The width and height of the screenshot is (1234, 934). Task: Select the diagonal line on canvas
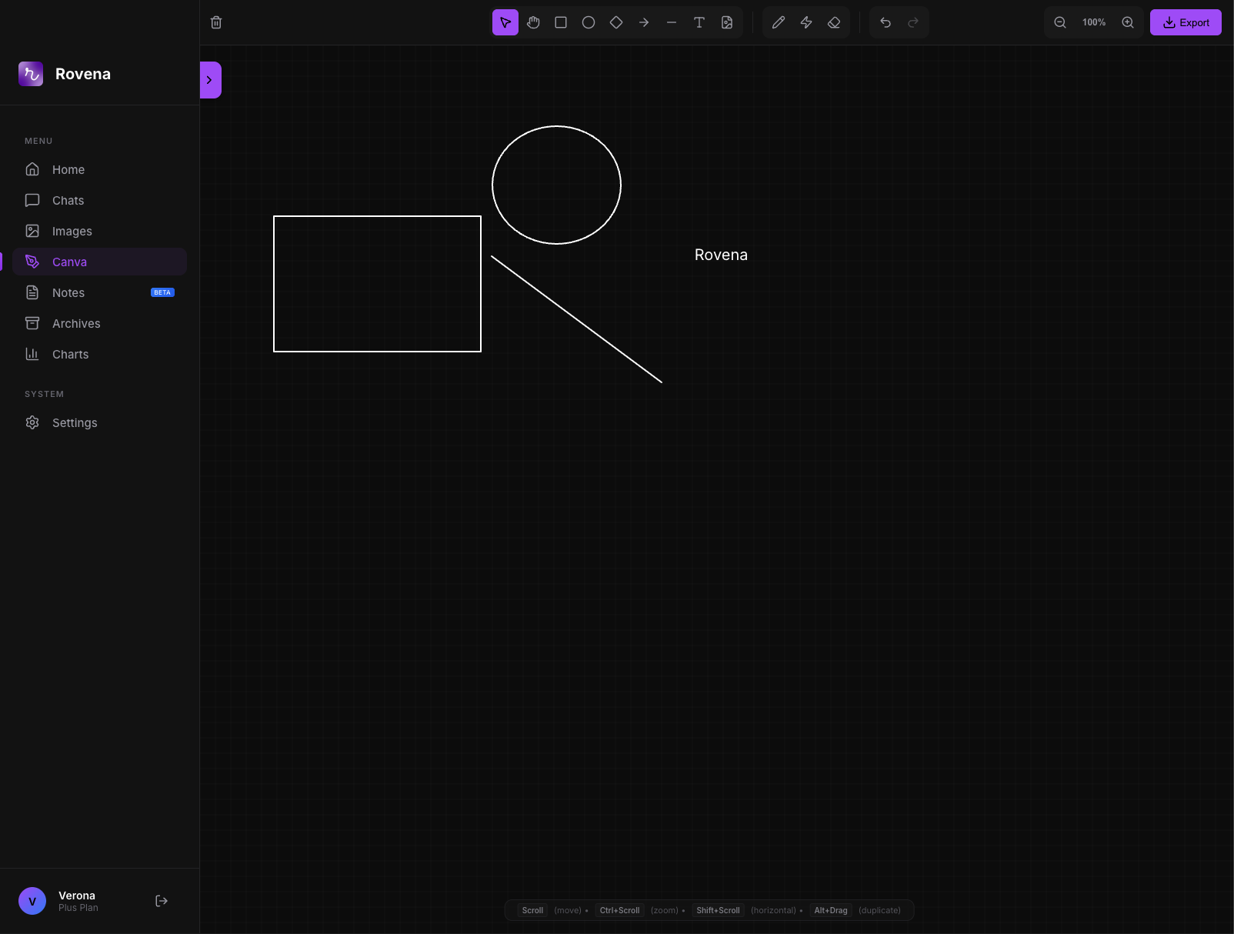point(576,319)
